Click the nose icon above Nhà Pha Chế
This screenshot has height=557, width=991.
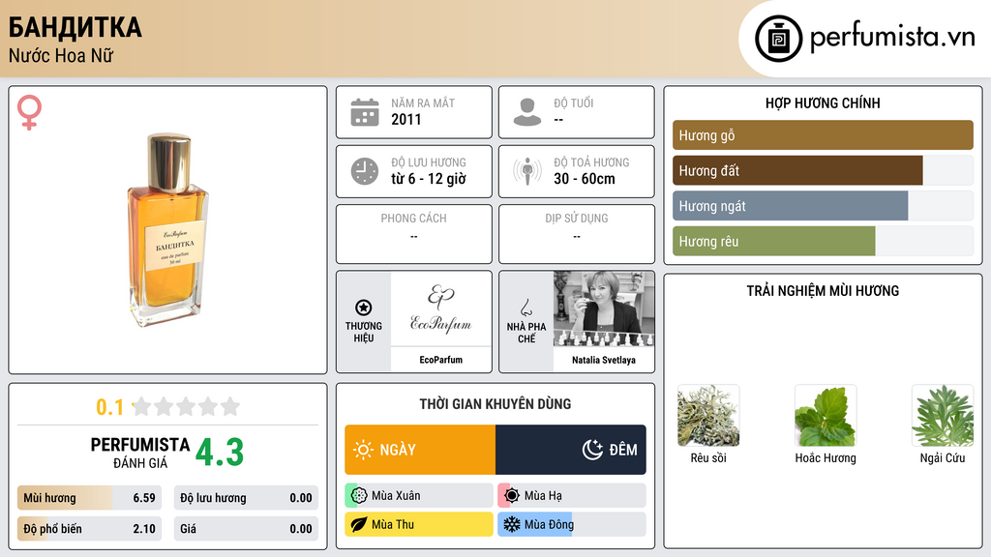tap(526, 308)
